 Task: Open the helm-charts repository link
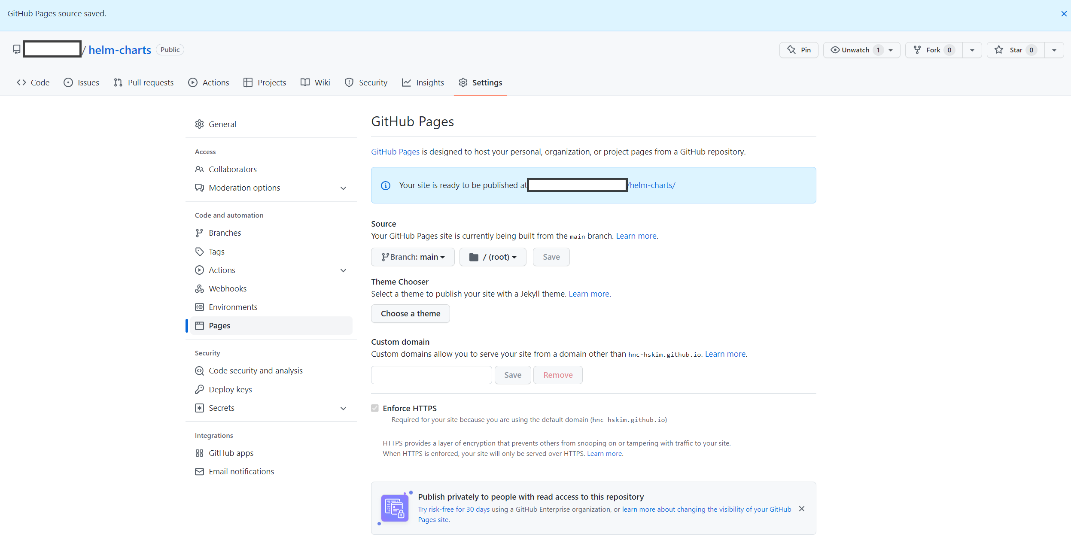[x=120, y=50]
